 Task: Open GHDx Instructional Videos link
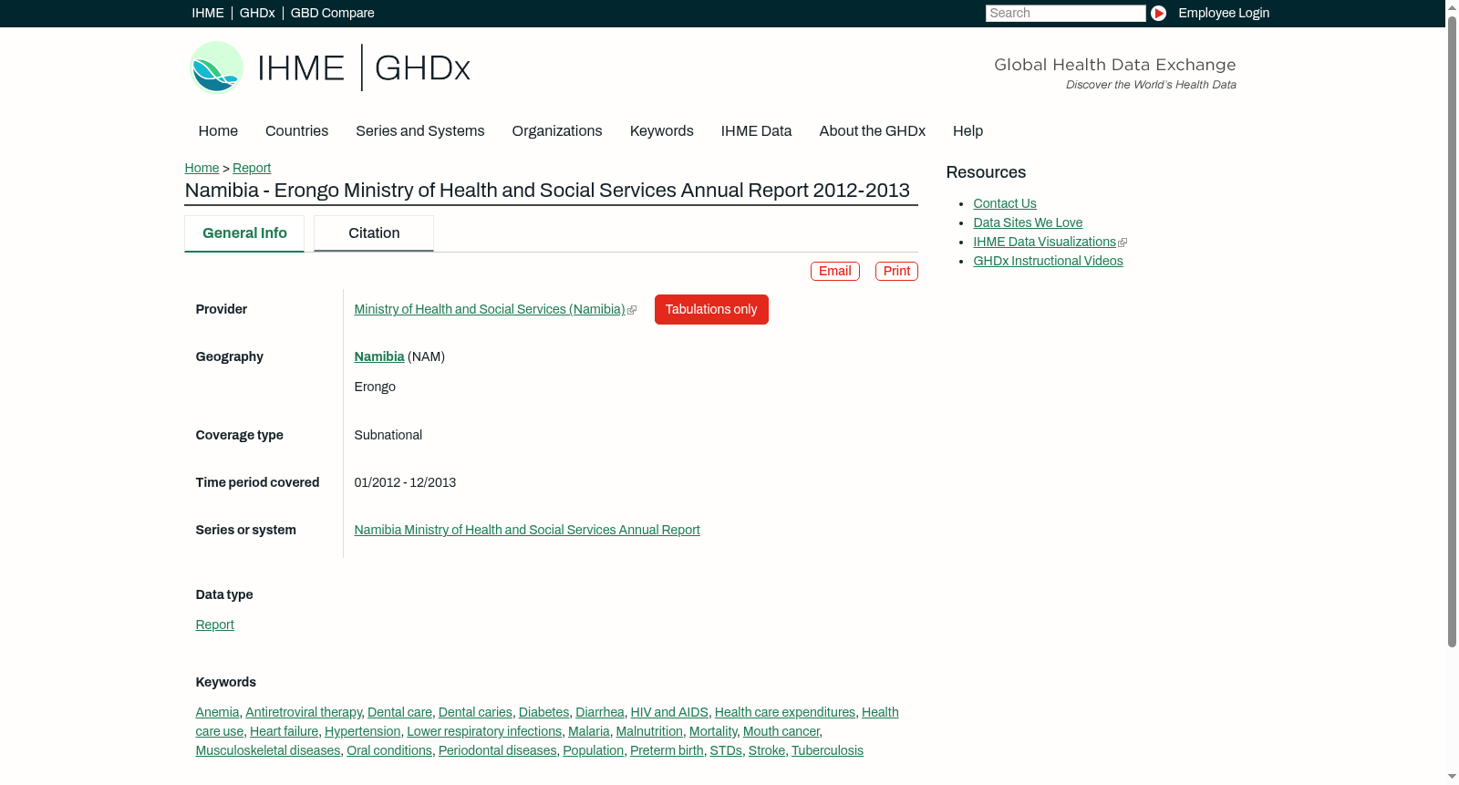click(x=1048, y=262)
